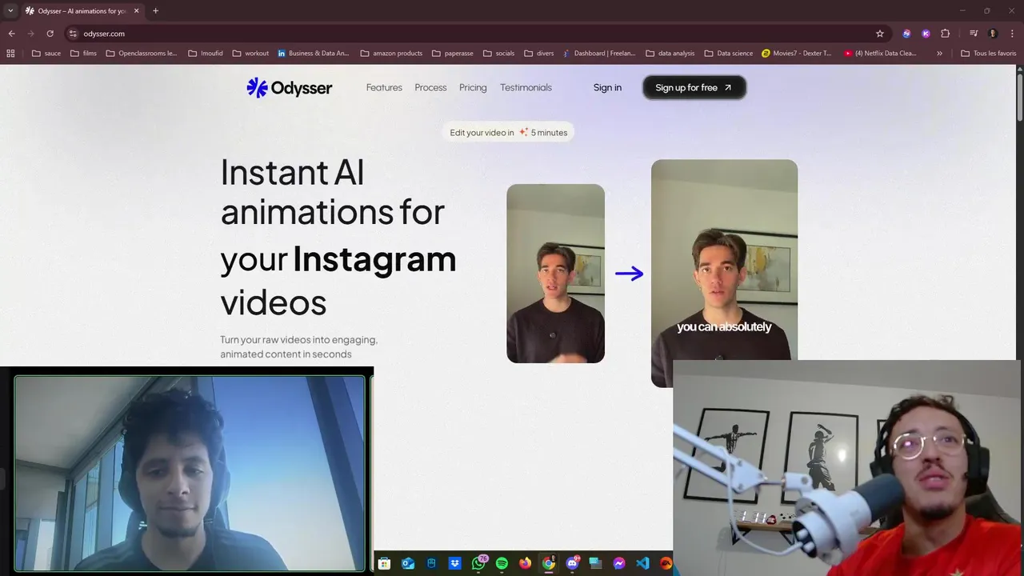Expand the hidden bookmarks chevron
This screenshot has height=576, width=1024.
[939, 54]
